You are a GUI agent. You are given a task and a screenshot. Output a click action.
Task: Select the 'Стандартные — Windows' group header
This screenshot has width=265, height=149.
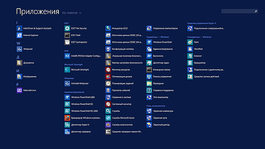tap(199, 37)
